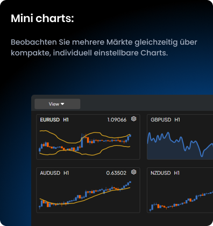Click the EURUSD price 1.09066
This screenshot has height=226, width=213.
(x=117, y=120)
